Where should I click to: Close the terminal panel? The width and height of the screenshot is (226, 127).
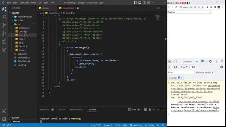(x=163, y=110)
